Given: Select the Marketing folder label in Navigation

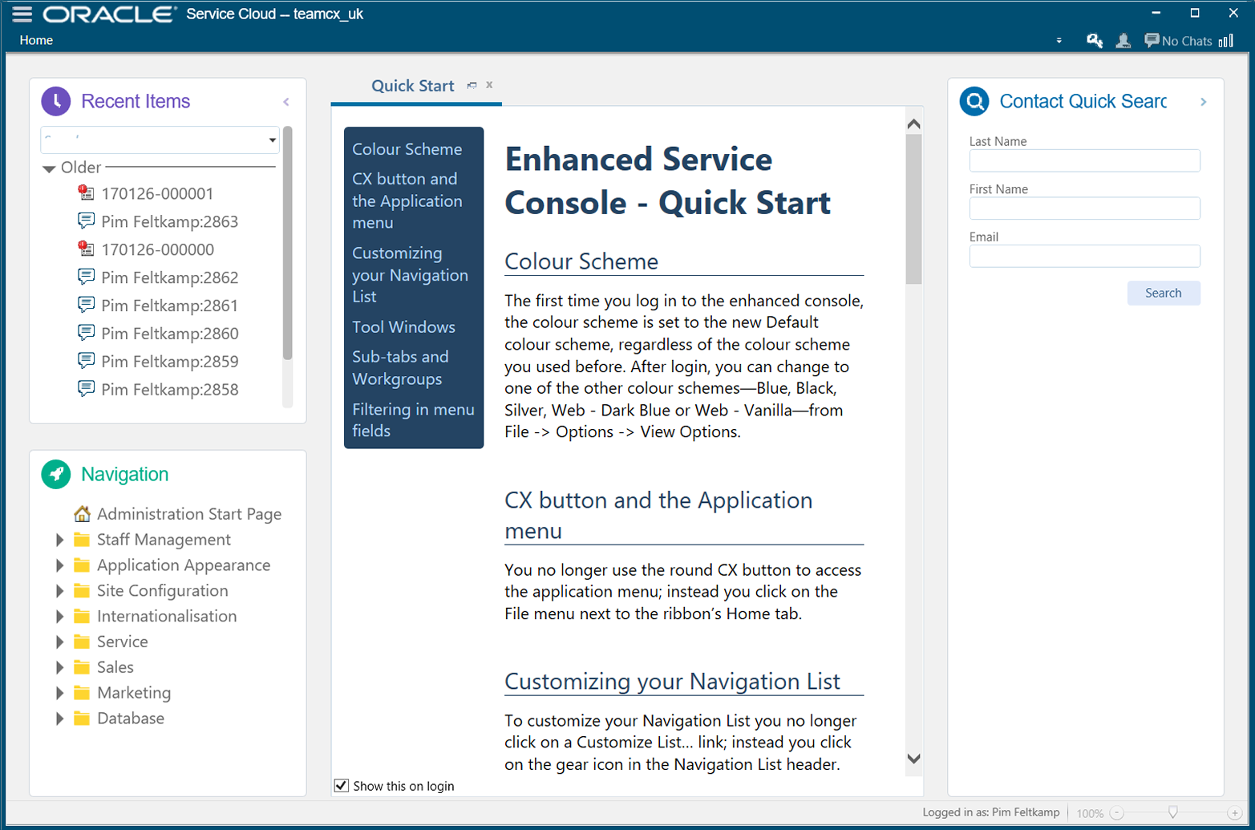Looking at the screenshot, I should click(134, 693).
